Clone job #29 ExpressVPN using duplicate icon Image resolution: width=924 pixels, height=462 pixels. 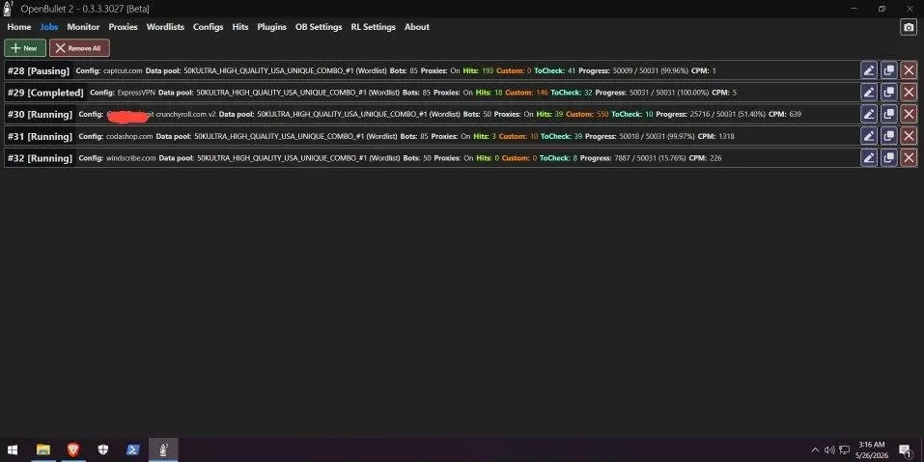(x=888, y=93)
